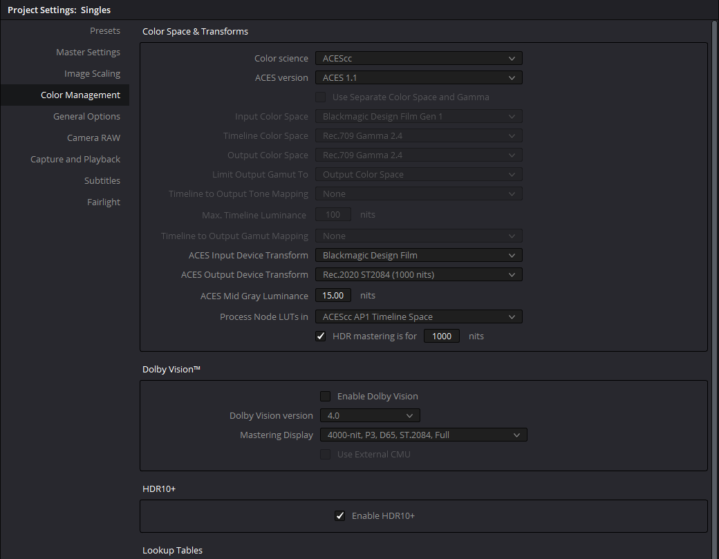719x559 pixels.
Task: Open ACES Input Device Transform dropdown
Action: click(x=419, y=255)
